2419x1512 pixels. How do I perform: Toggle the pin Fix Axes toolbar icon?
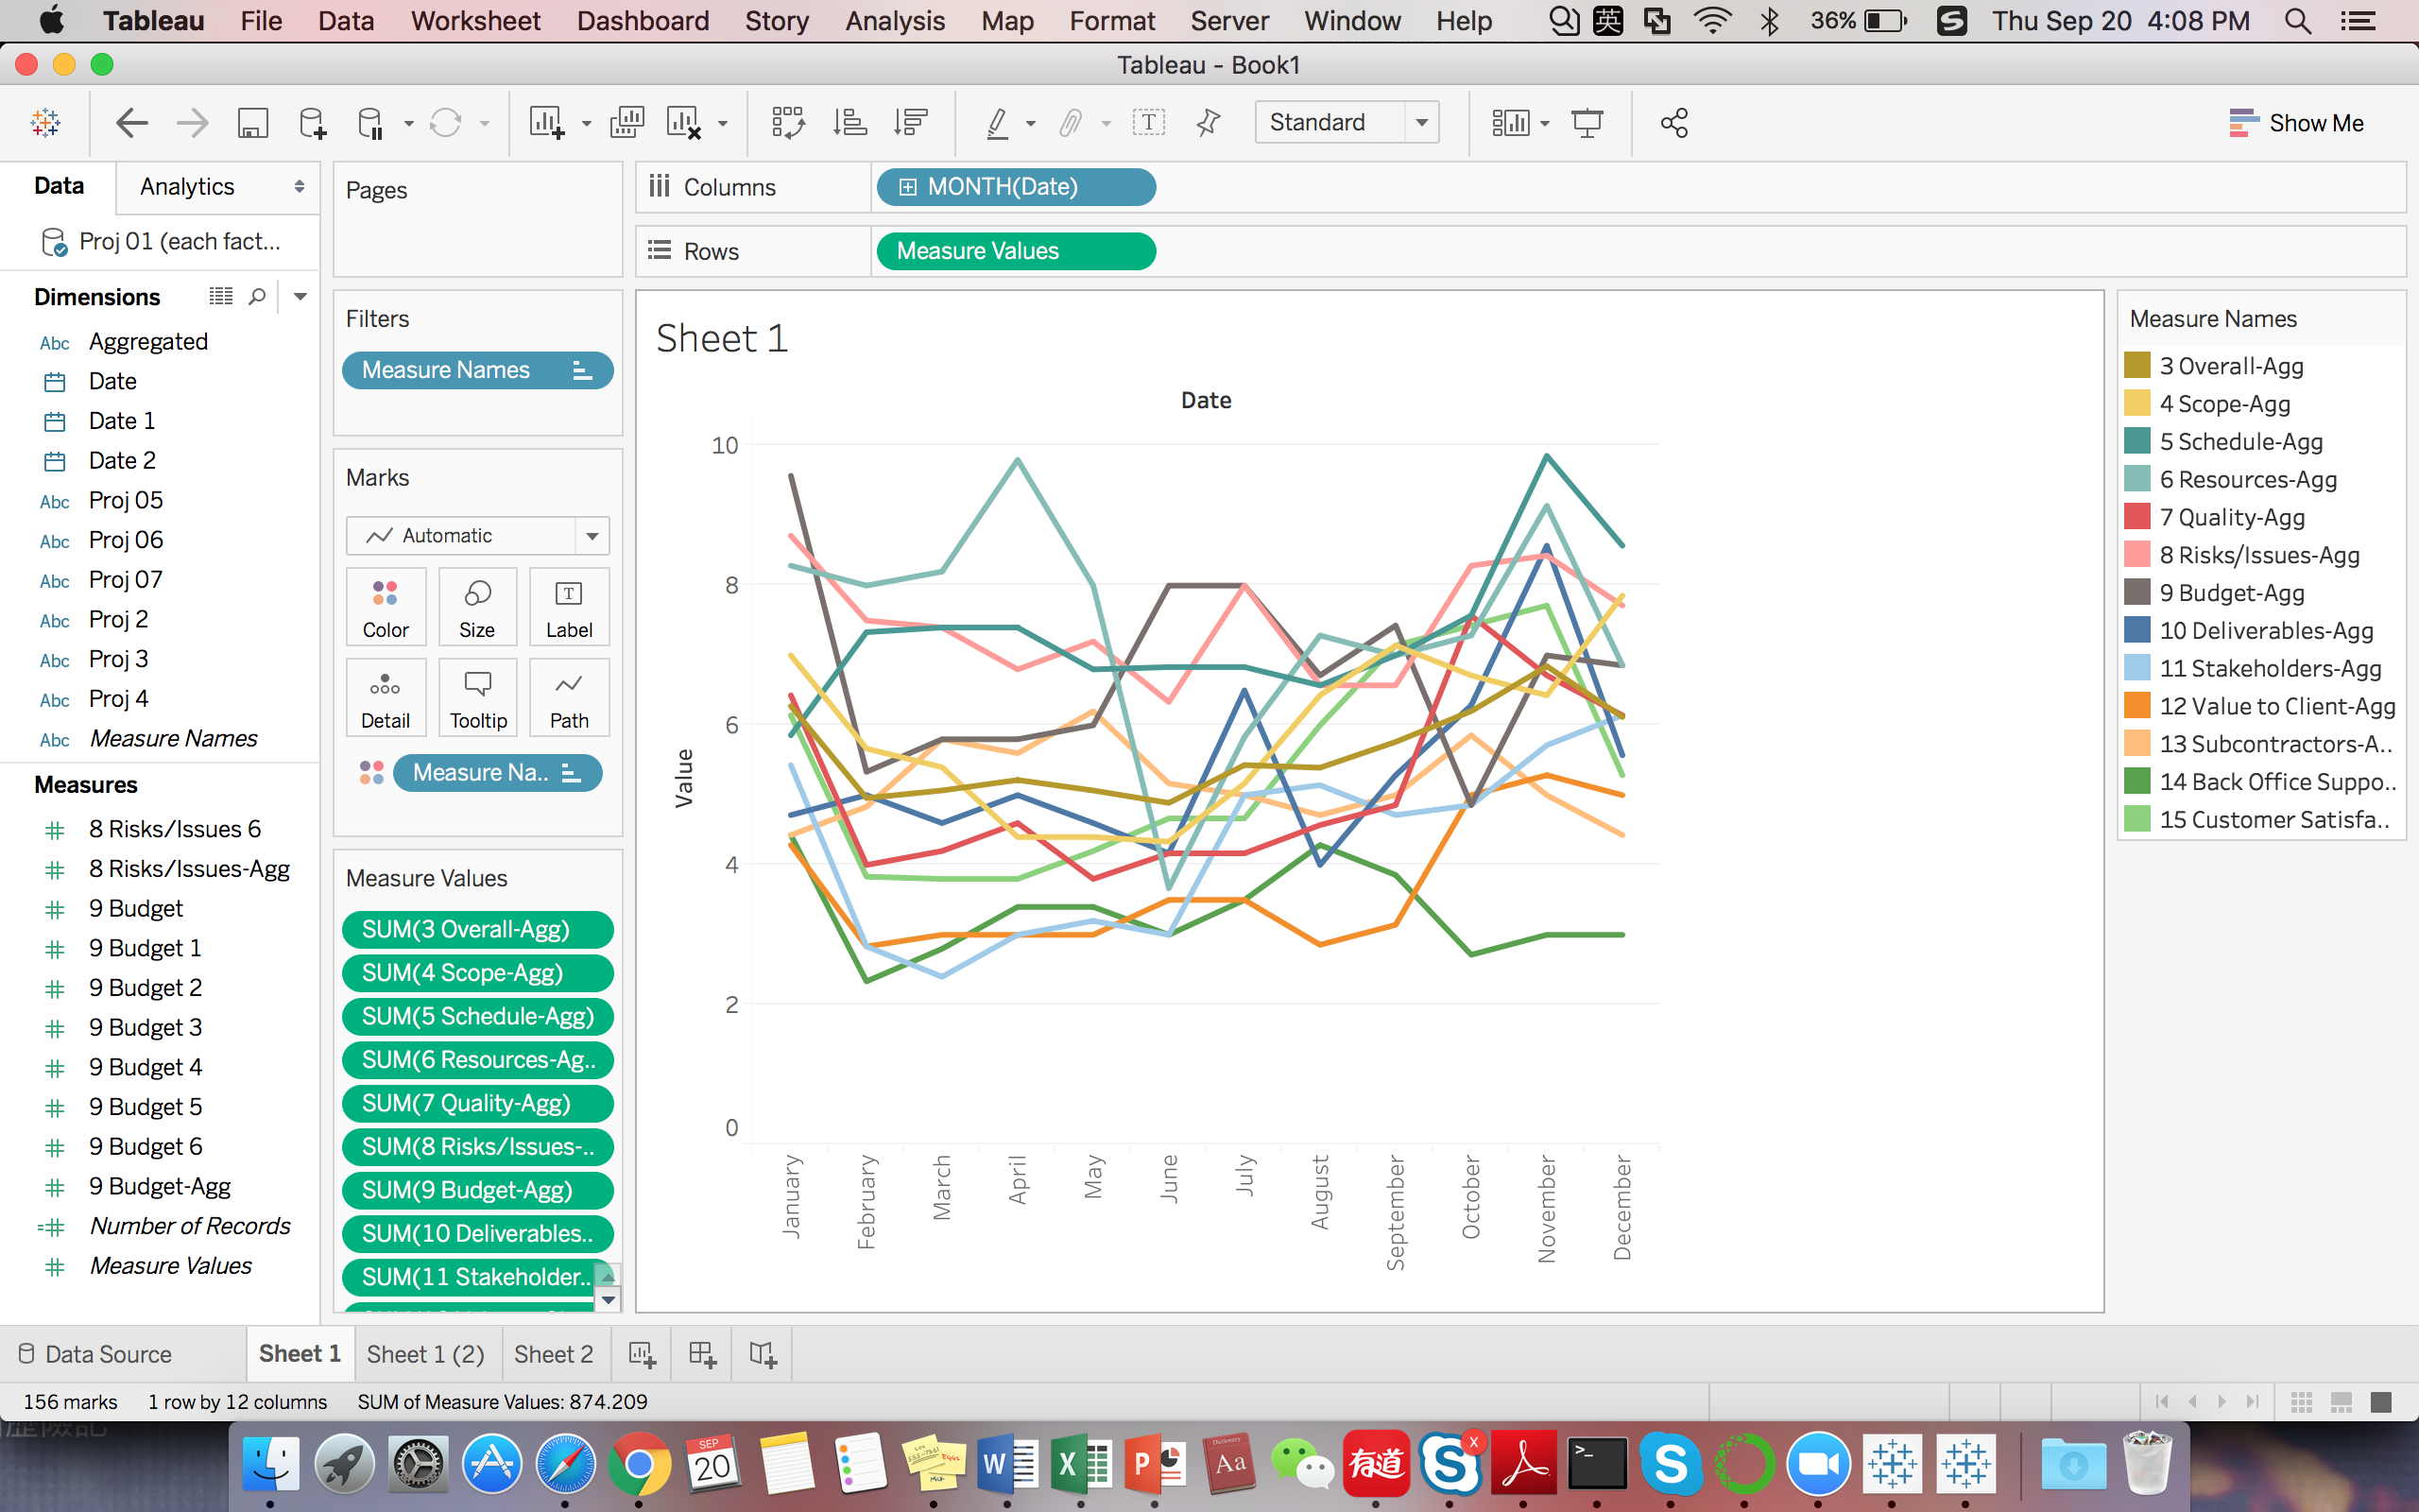1209,123
